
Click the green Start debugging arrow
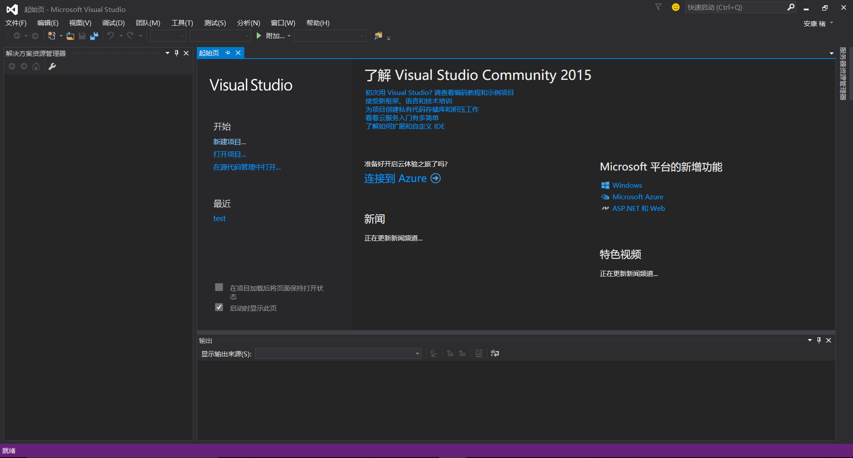point(259,36)
